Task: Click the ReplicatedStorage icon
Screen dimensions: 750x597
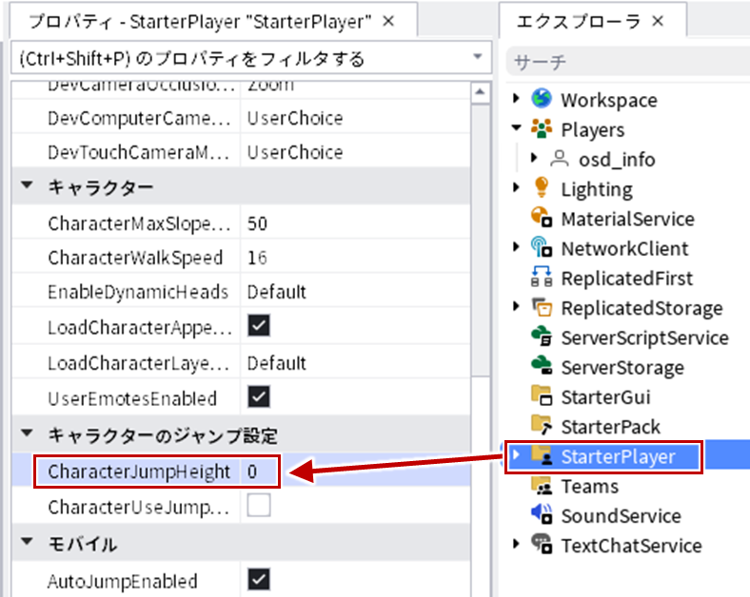Action: pyautogui.click(x=542, y=307)
